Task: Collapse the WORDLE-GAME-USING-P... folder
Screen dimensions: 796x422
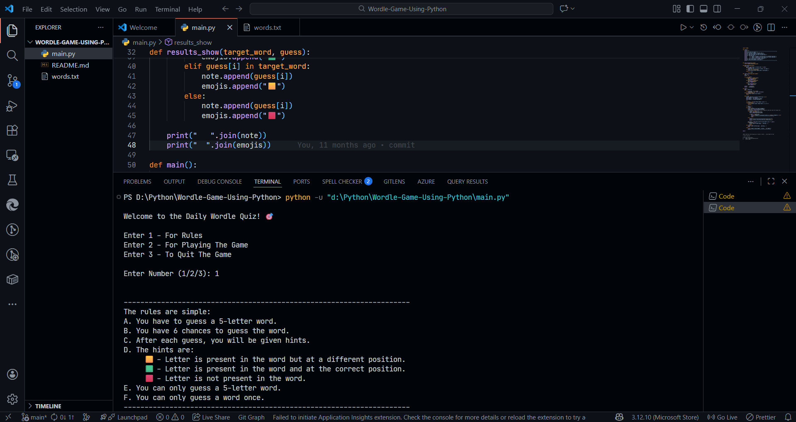Action: 30,42
